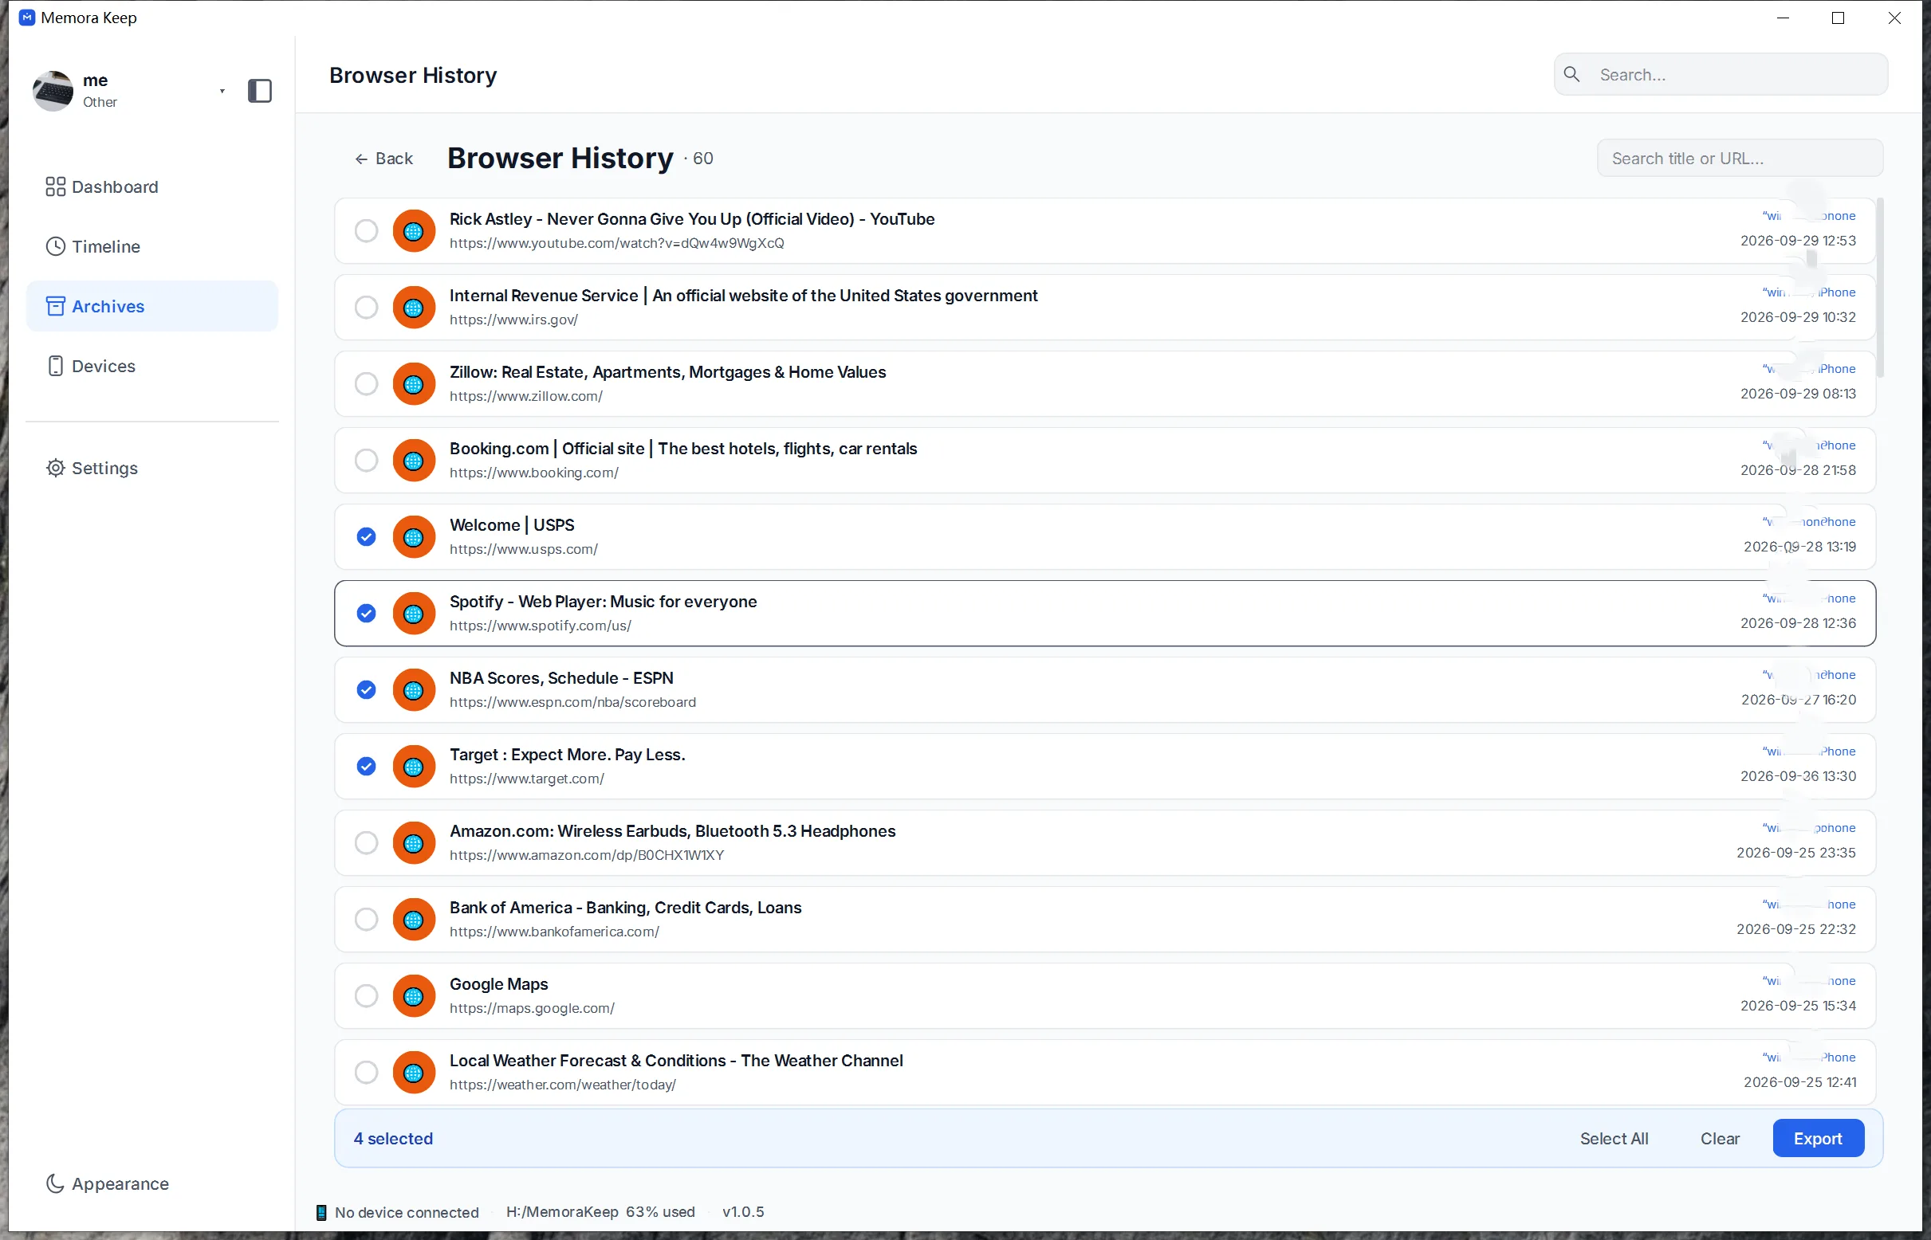The image size is (1931, 1240).
Task: Click the Devices phone icon
Action: pos(55,366)
